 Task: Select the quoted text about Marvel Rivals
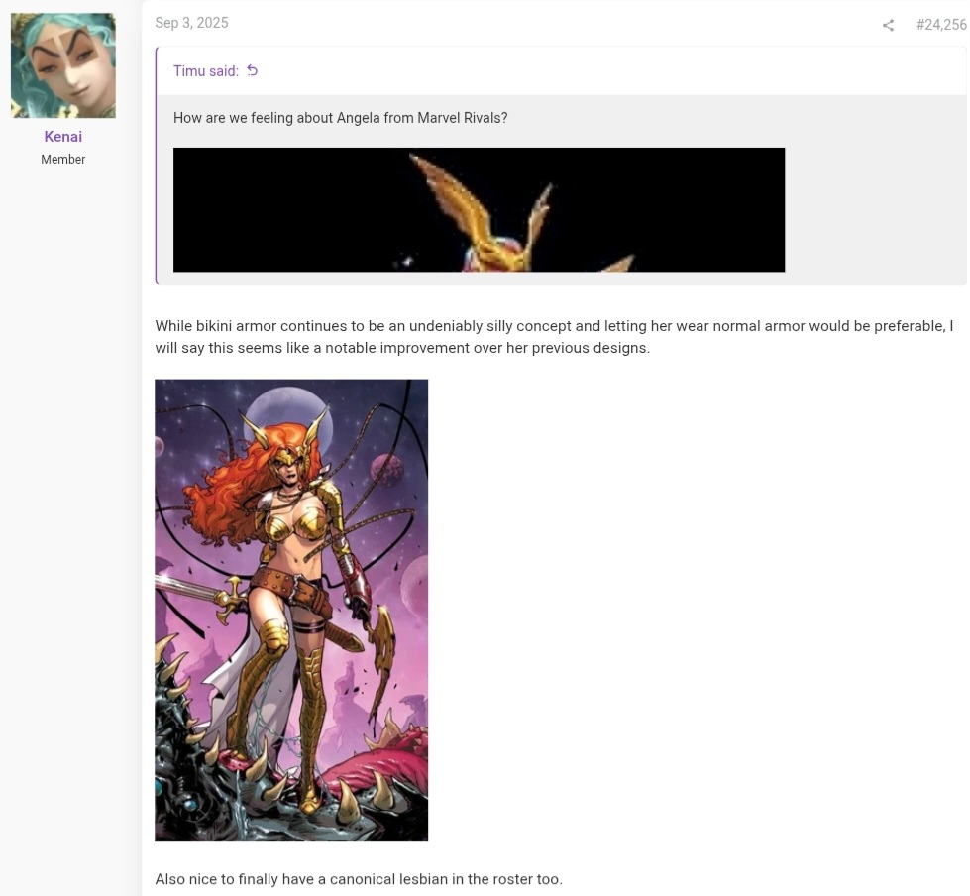coord(340,118)
